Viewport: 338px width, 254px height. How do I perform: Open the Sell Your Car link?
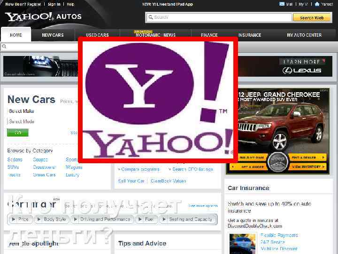[x=131, y=181]
